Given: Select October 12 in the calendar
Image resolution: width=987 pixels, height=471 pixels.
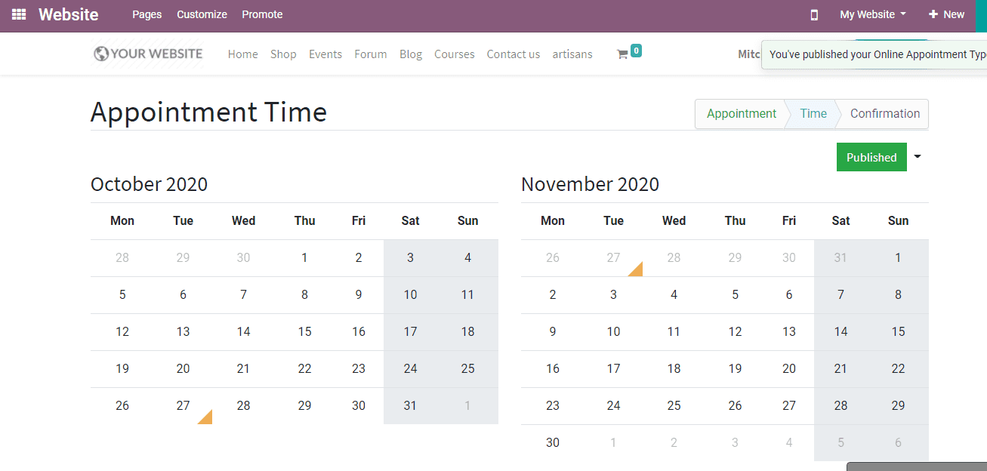Looking at the screenshot, I should tap(122, 331).
